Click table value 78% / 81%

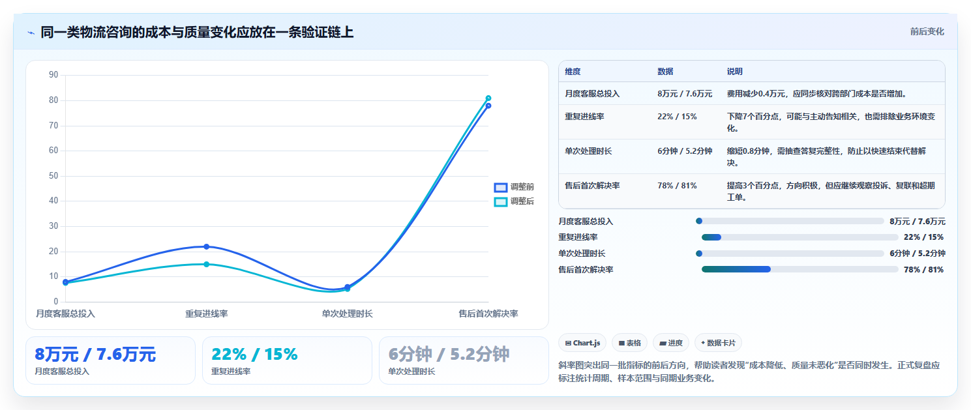[677, 186]
